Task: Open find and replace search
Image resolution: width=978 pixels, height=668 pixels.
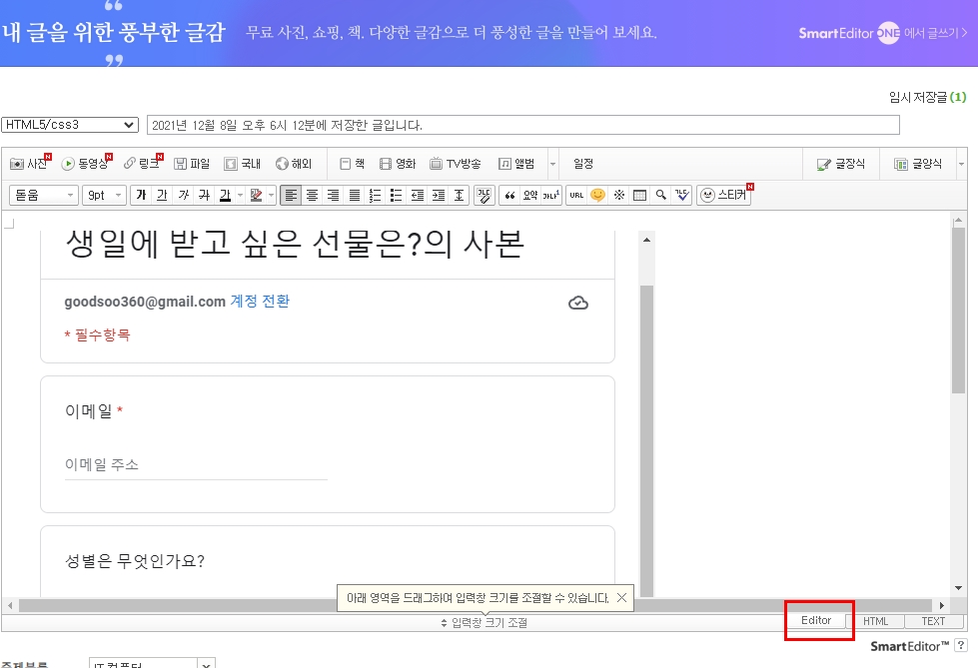Action: 660,196
